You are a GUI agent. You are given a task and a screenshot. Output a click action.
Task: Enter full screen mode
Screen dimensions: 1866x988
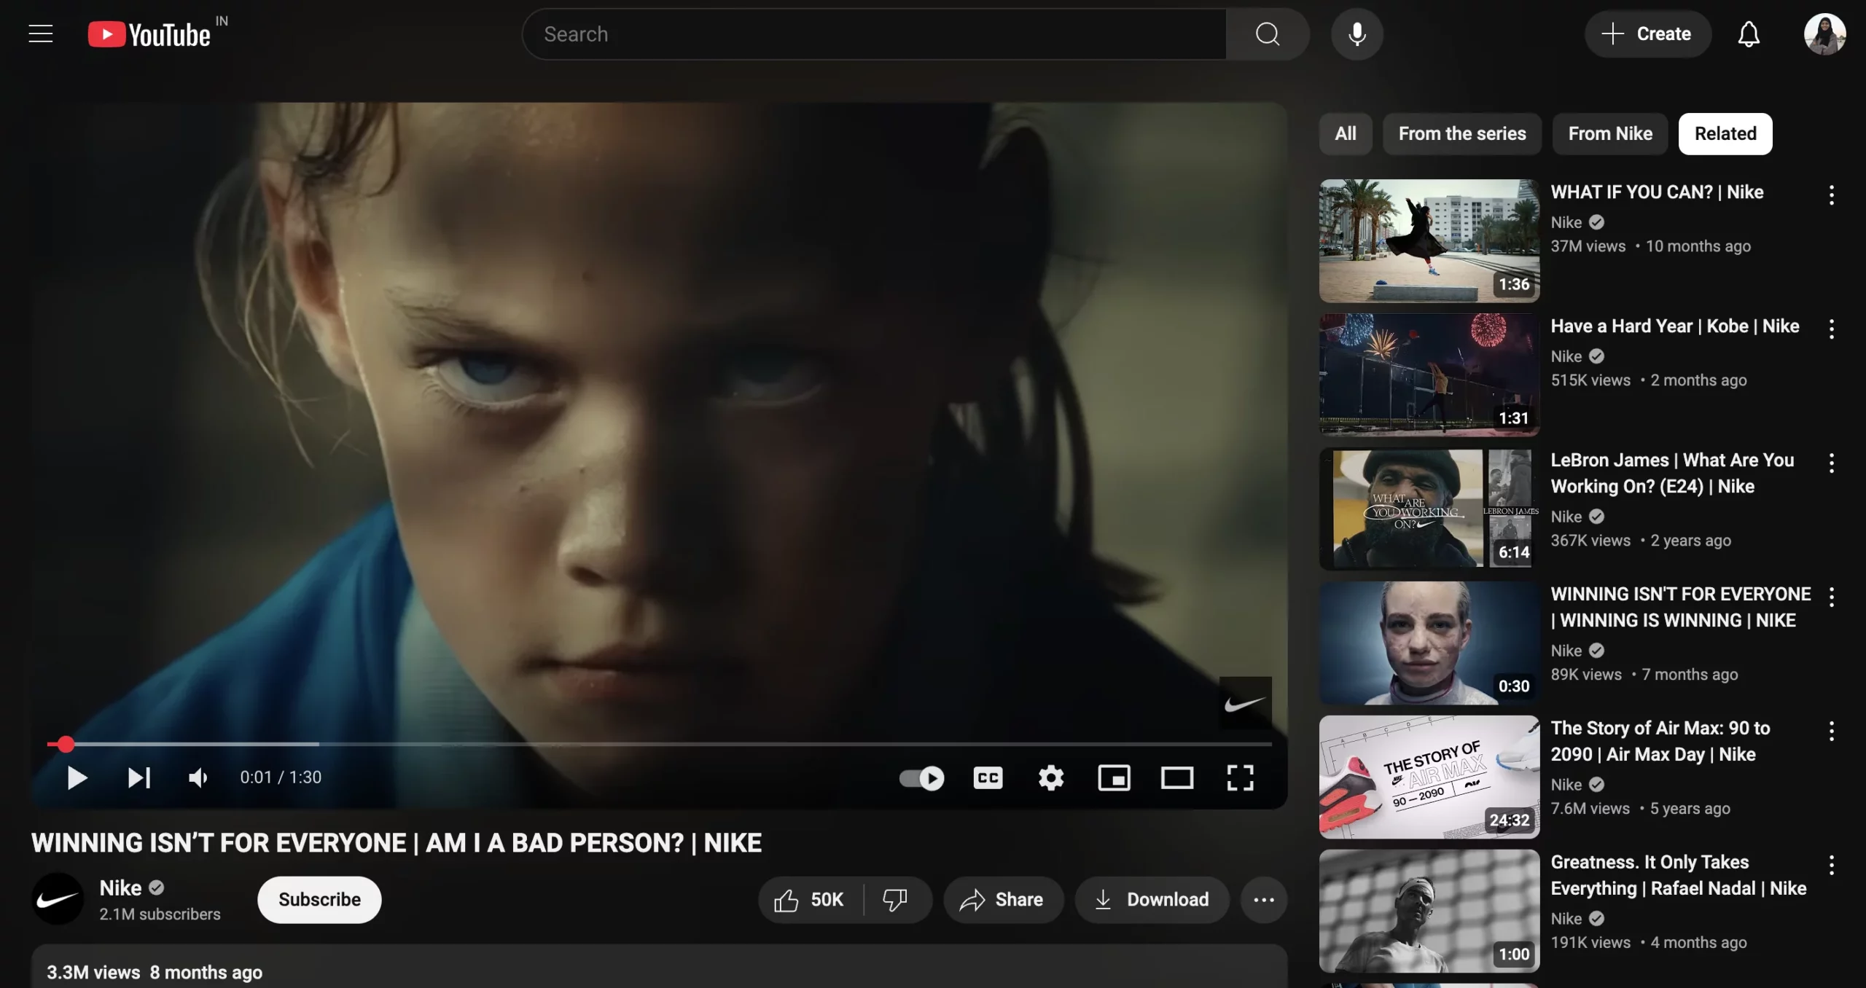[x=1240, y=778]
